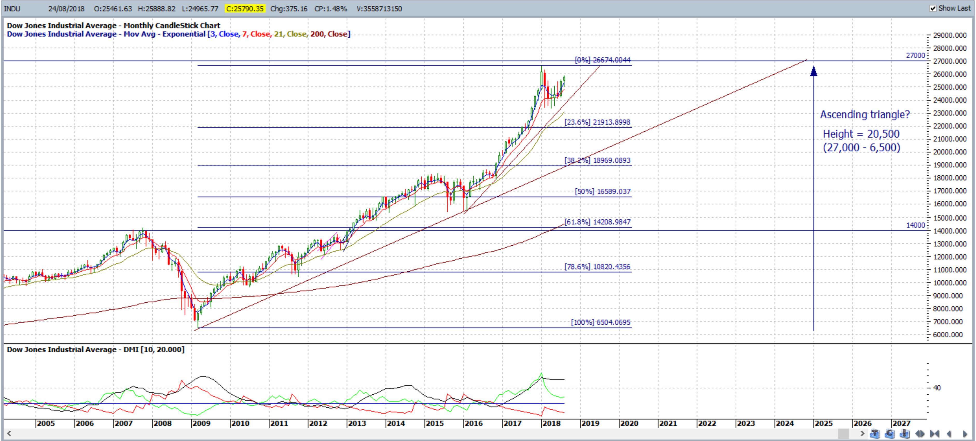The image size is (976, 441).
Task: Click the 'Ascending triangle?' annotation
Action: click(865, 114)
